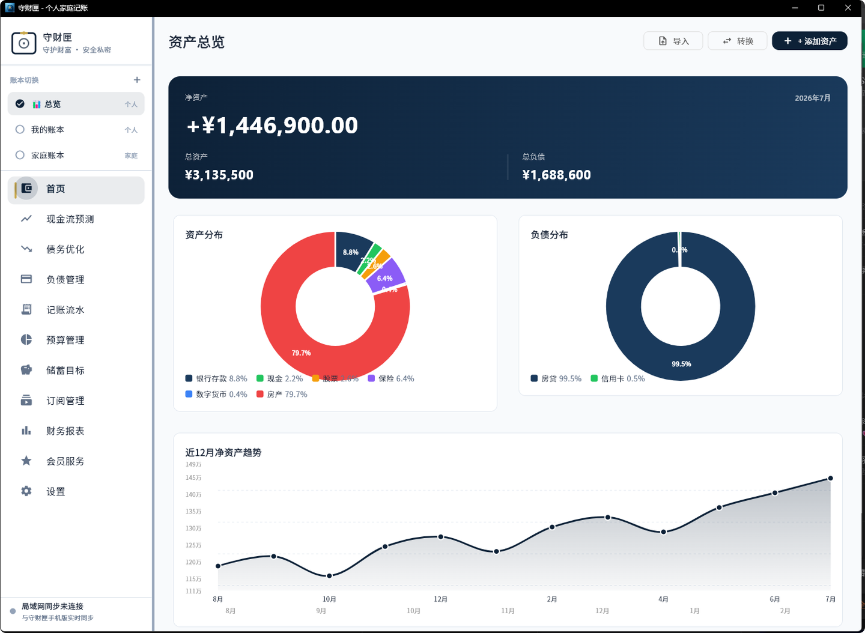Click the 转换 button label
865x633 pixels.
[x=745, y=41]
